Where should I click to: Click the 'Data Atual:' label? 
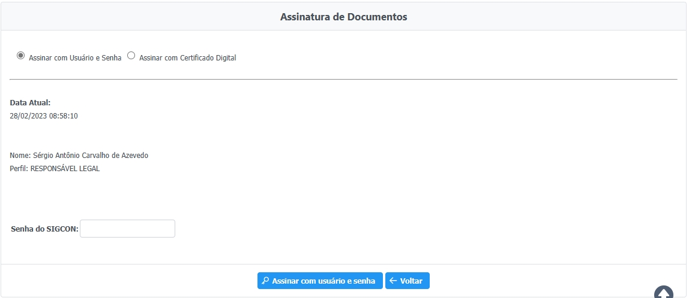coord(30,103)
